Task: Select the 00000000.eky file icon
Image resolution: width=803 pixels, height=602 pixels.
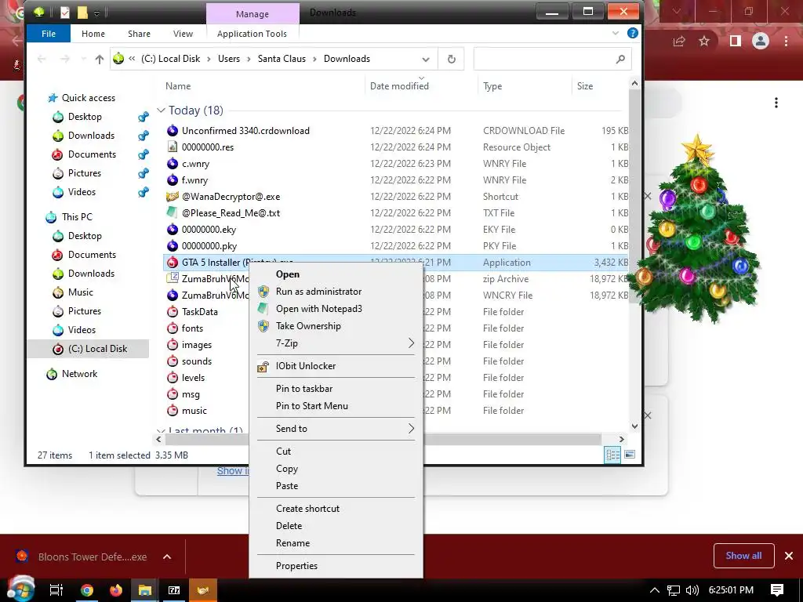Action: pyautogui.click(x=173, y=230)
